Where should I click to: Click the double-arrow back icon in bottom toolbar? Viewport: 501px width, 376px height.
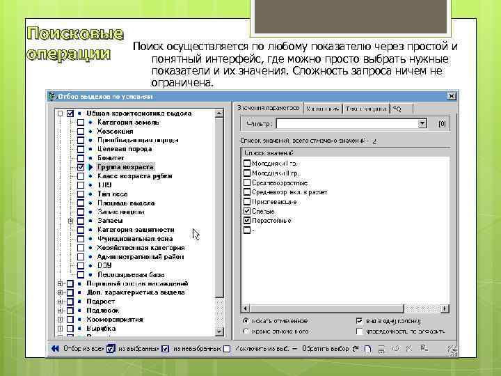(55, 349)
